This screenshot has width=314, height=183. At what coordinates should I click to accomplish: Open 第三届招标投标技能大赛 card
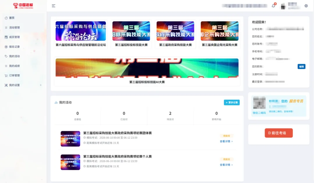click(x=131, y=34)
